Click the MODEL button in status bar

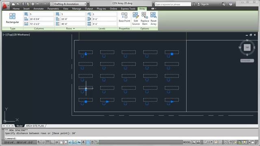point(187,142)
